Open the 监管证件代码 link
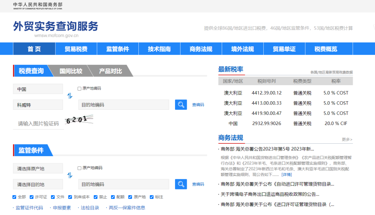This screenshot has height=215, width=375. [x=29, y=208]
